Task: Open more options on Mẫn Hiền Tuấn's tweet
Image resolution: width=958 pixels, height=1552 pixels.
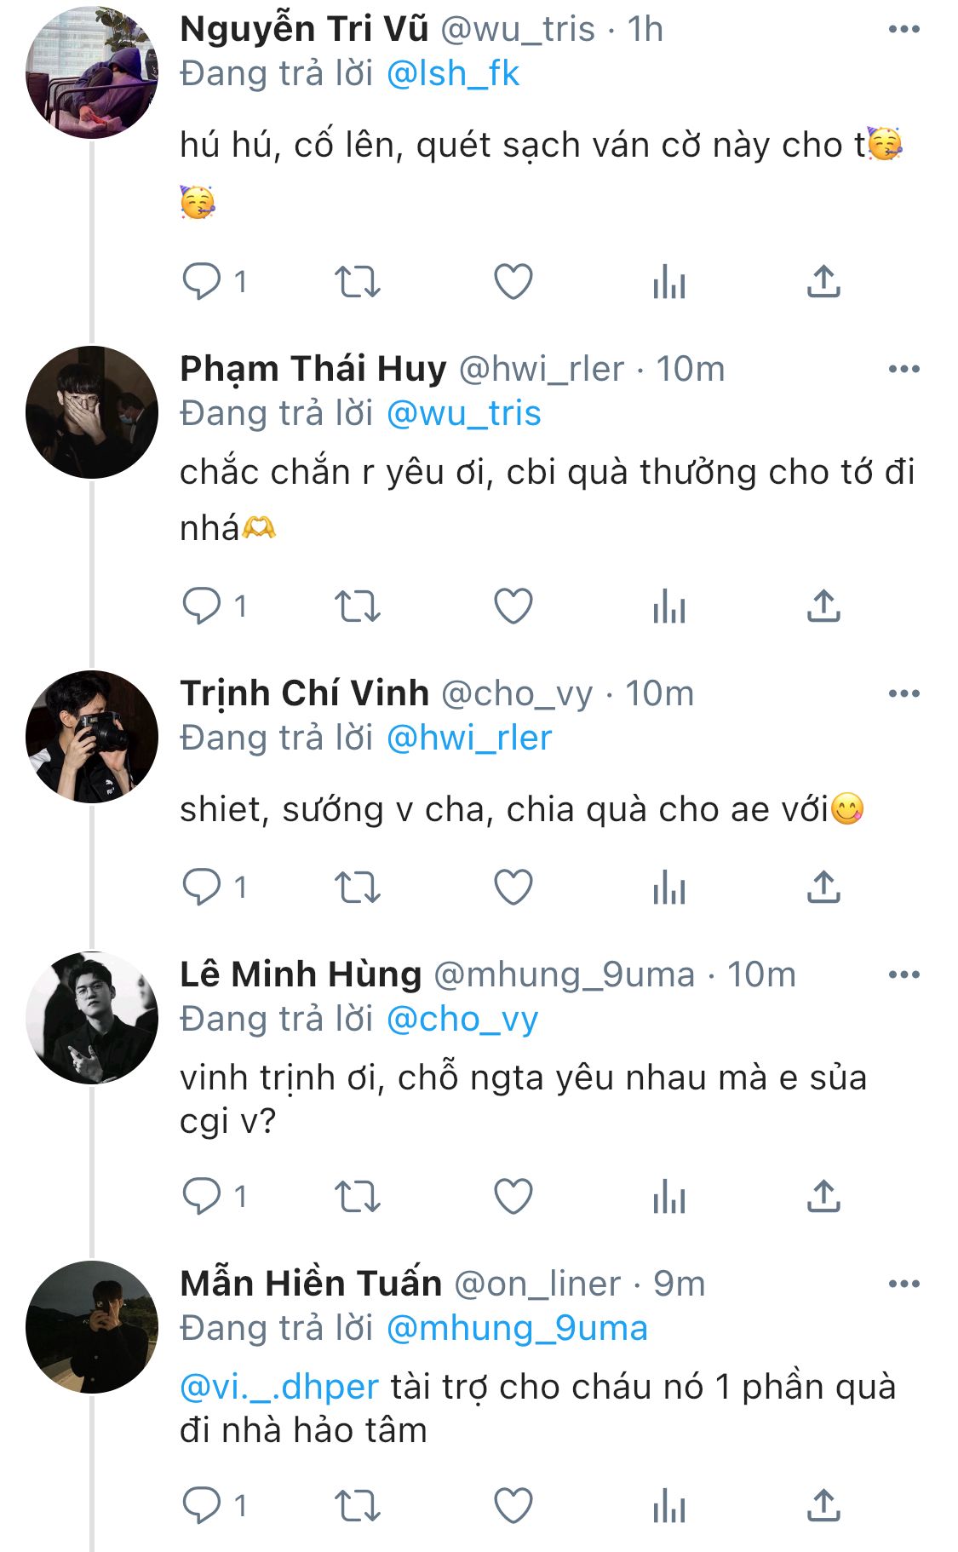Action: [x=904, y=1285]
